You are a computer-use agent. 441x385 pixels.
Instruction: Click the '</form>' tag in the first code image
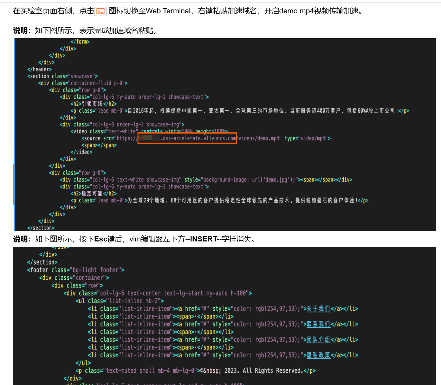click(x=80, y=42)
